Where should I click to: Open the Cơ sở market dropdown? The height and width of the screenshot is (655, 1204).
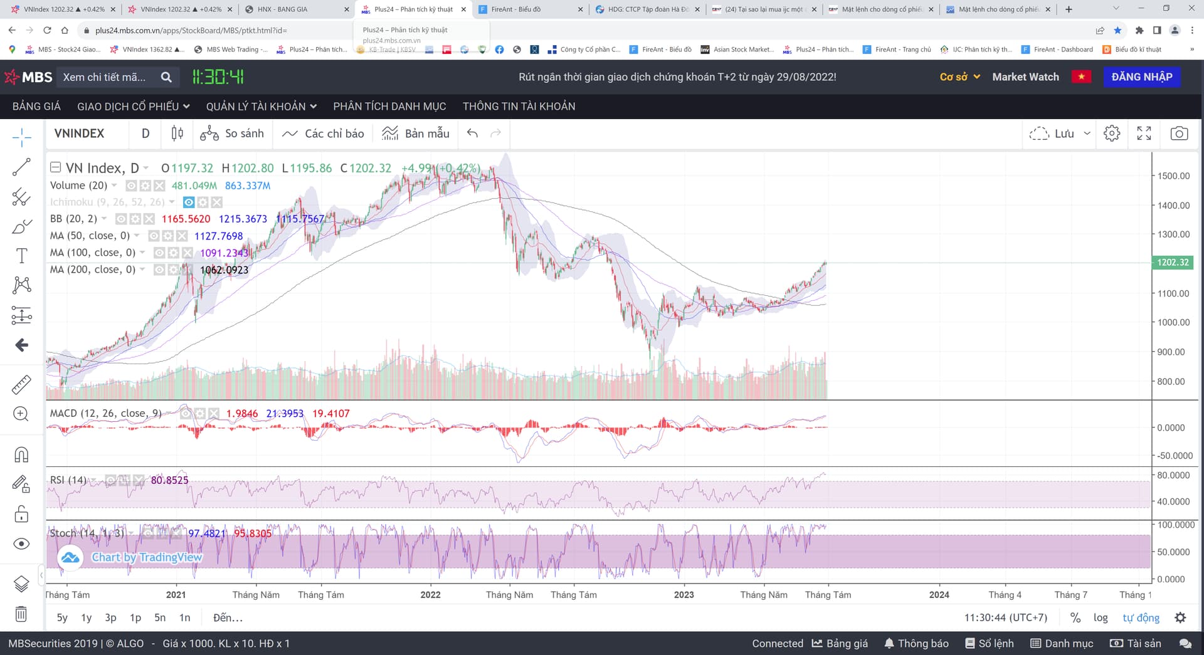coord(959,77)
